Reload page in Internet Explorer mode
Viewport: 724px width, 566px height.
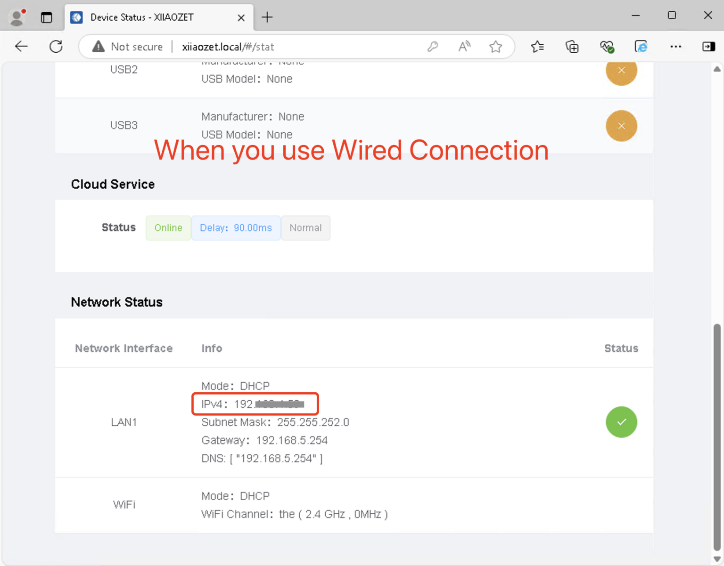[x=642, y=46]
